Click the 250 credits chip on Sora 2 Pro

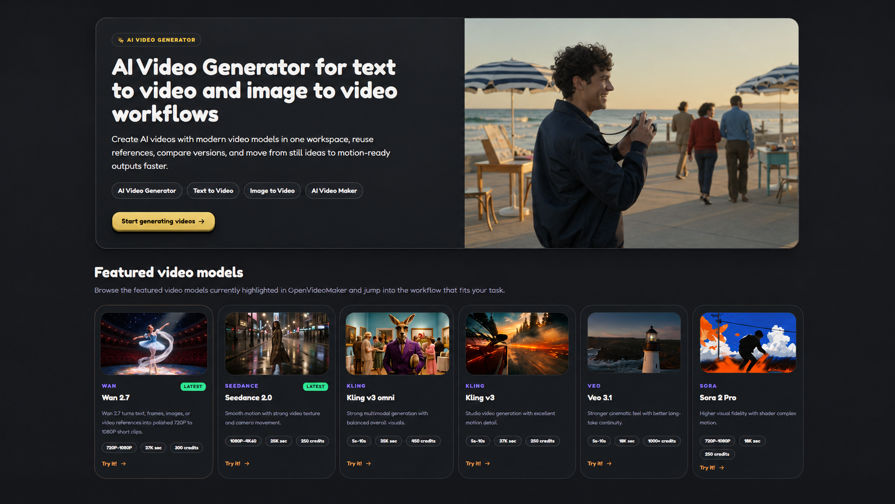tap(717, 454)
